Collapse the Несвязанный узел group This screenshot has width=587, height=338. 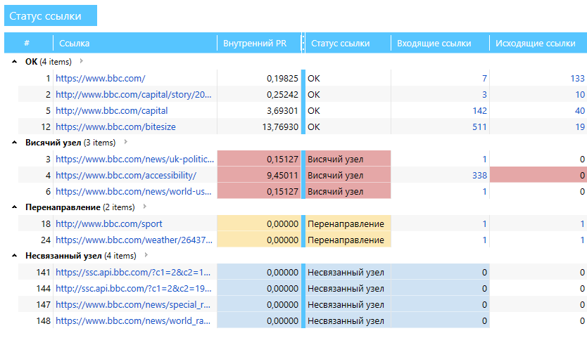pos(14,256)
